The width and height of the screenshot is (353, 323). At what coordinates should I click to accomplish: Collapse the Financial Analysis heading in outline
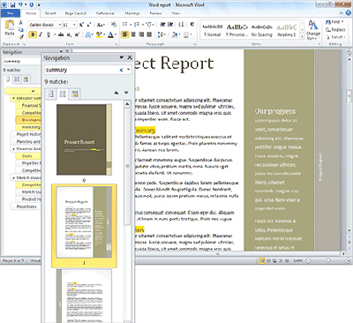(13, 149)
